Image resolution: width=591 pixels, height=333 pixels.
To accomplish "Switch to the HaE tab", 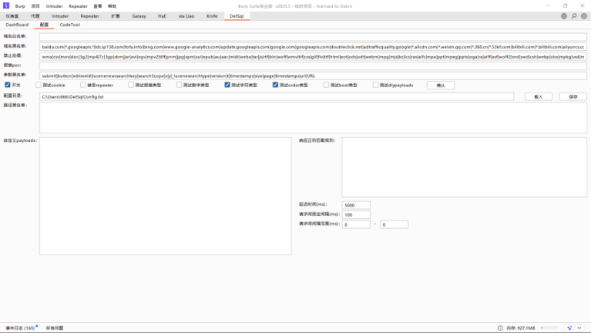I will click(162, 16).
